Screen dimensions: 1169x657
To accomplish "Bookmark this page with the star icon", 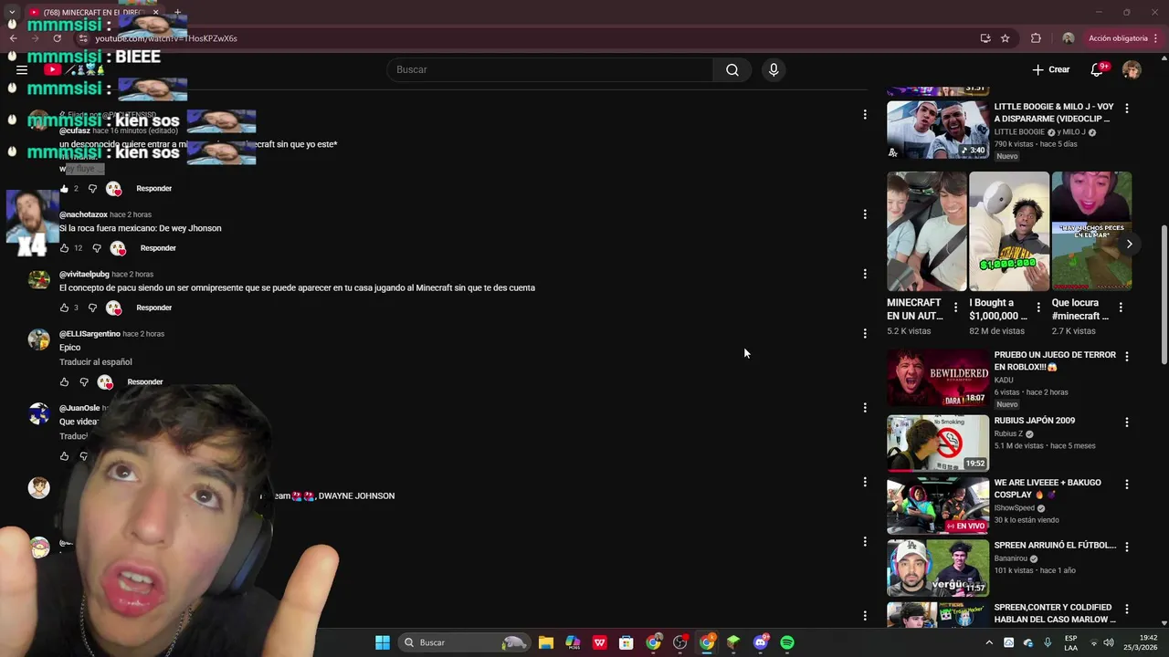I will (x=1005, y=38).
